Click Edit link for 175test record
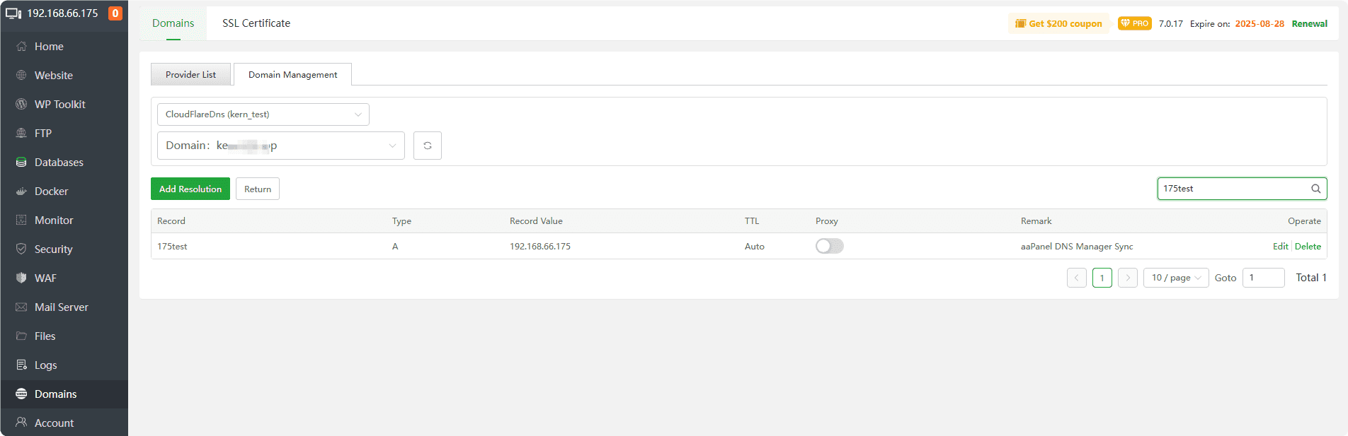Image resolution: width=1348 pixels, height=436 pixels. coord(1280,247)
